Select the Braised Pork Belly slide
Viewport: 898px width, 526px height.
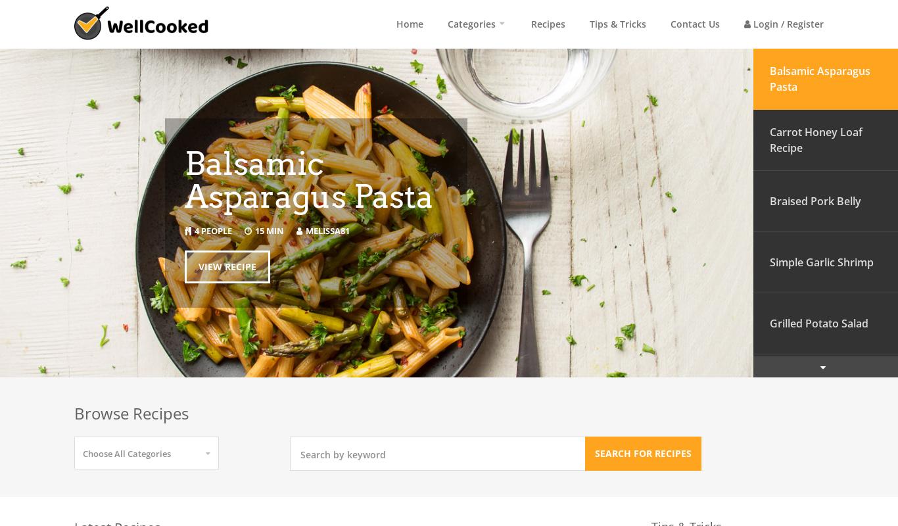coord(826,201)
